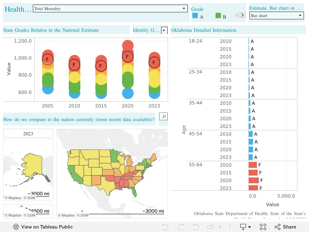Select the blue grade A legend swatch
Screen dimensions: 309x232
tap(195, 15)
